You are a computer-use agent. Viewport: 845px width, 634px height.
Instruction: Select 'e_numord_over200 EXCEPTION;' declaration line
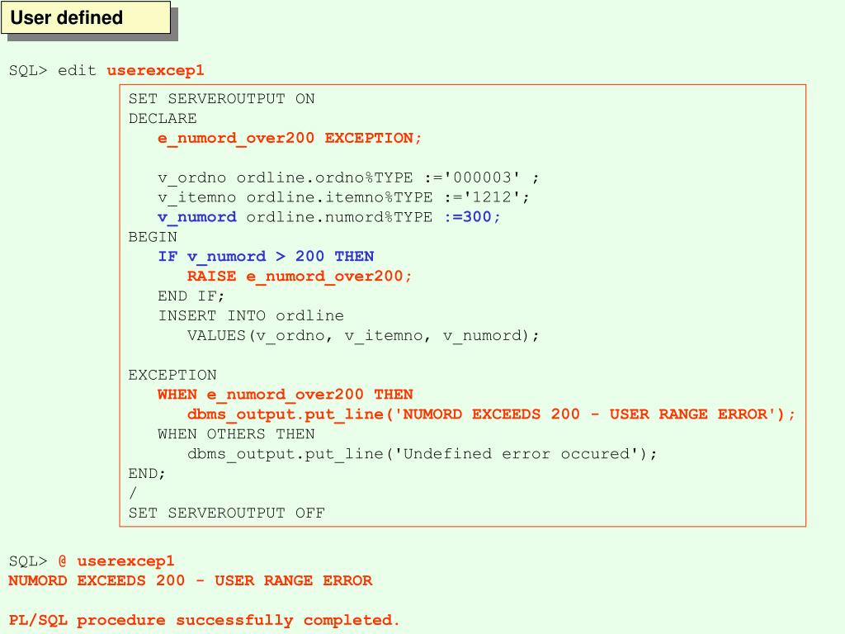[x=290, y=139]
